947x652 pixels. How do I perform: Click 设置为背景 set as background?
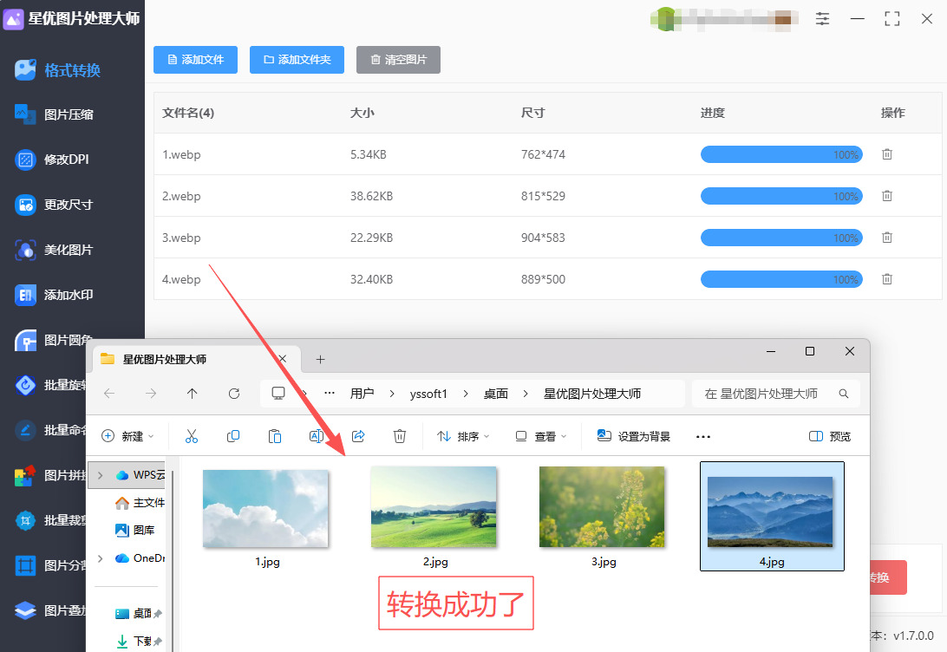pyautogui.click(x=634, y=436)
